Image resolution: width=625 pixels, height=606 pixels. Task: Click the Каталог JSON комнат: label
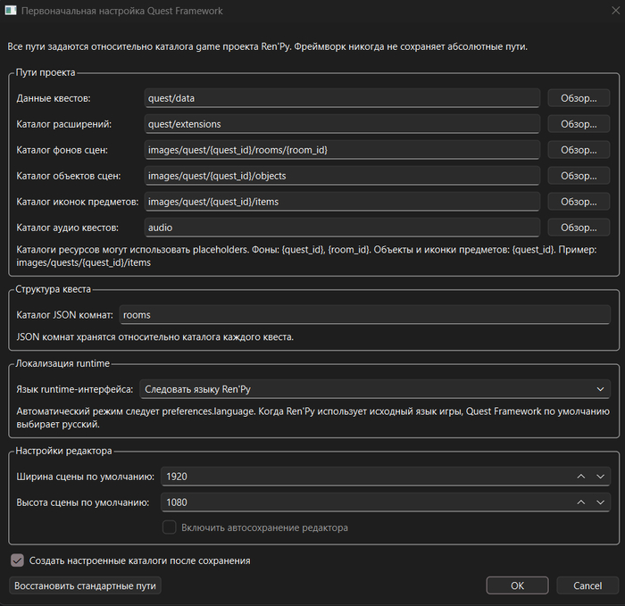64,315
